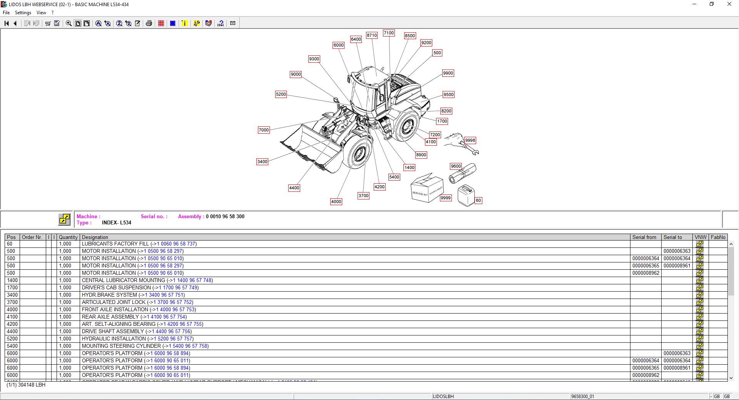The image size is (739, 400).
Task: Click the VNW icon for row 1400
Action: [700, 280]
